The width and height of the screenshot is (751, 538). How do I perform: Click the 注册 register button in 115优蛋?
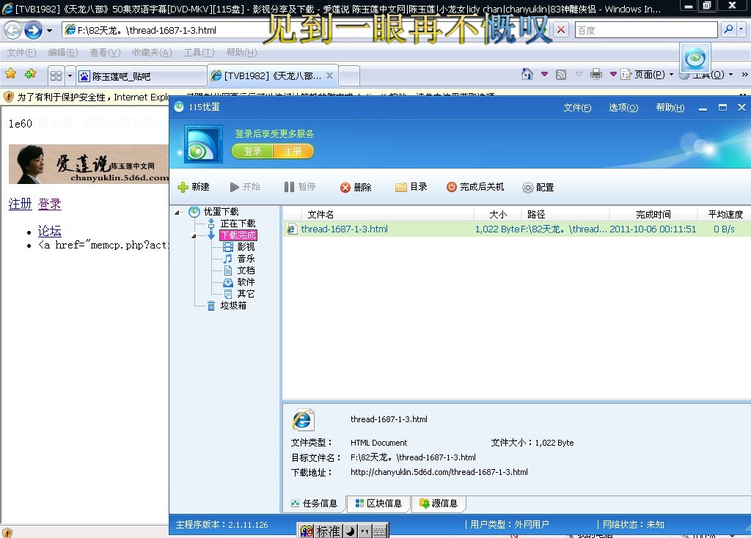(x=293, y=151)
